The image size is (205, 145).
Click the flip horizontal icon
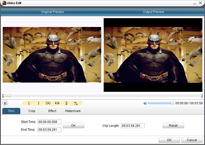57,103
